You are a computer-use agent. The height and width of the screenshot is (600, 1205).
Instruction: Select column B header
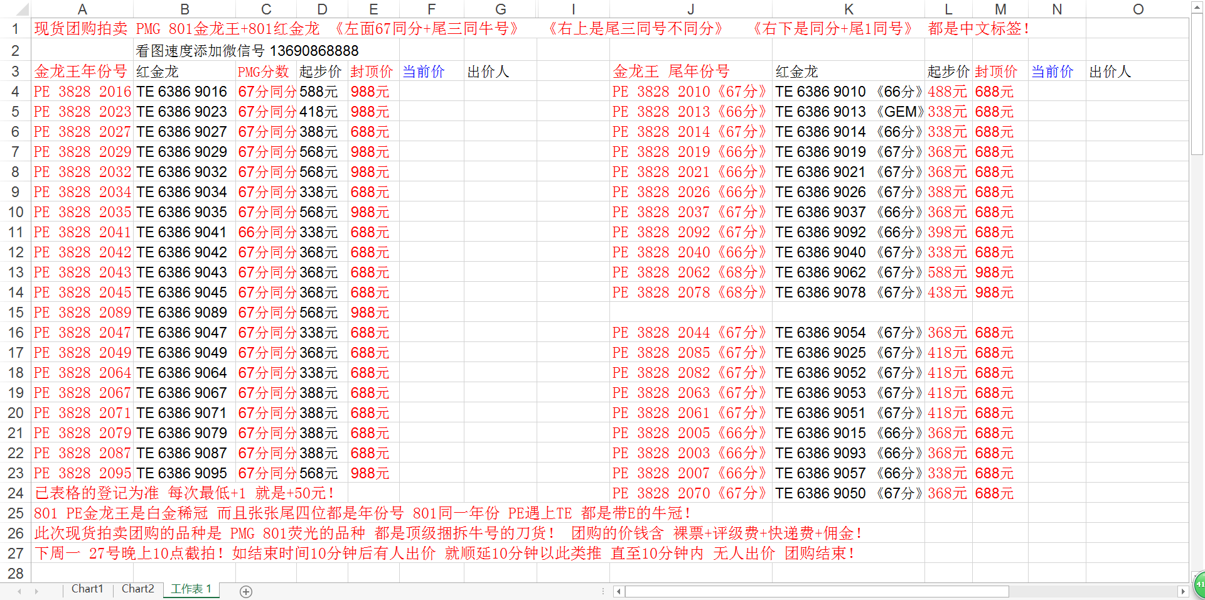coord(185,9)
